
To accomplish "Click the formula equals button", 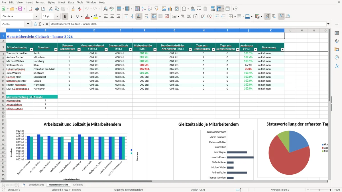I will click(x=47, y=24).
